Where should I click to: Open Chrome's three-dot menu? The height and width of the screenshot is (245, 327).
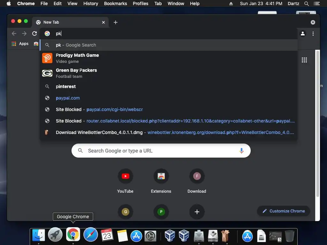[x=313, y=33]
